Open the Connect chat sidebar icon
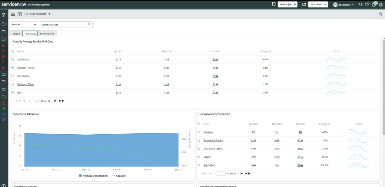 367,4
